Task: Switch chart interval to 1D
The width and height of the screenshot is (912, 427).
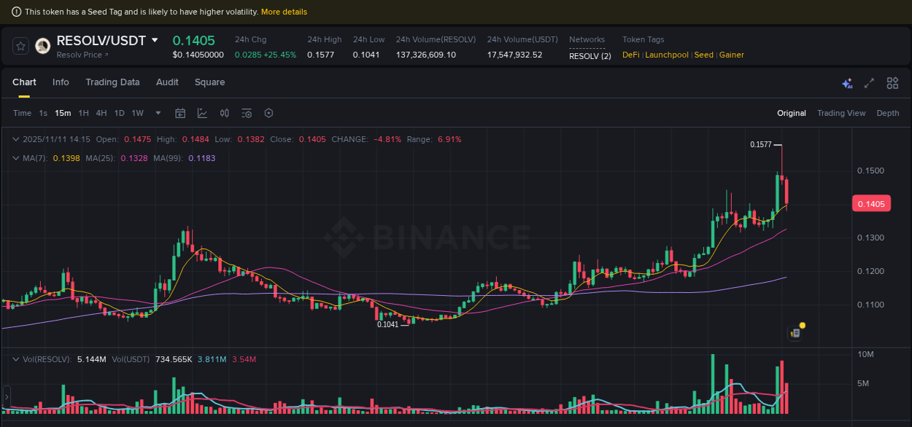Action: (x=119, y=113)
